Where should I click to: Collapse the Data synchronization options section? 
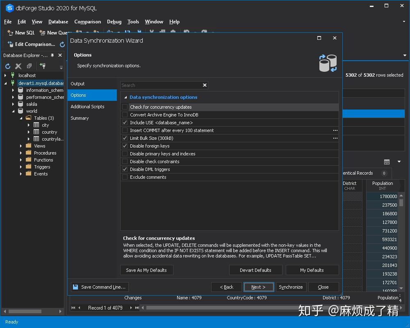(125, 97)
